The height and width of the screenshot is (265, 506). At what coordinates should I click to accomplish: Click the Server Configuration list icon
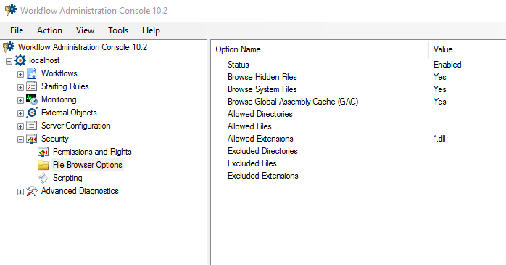pyautogui.click(x=32, y=126)
